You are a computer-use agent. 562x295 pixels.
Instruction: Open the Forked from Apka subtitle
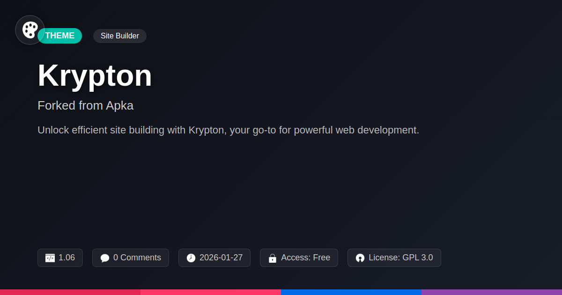[86, 105]
